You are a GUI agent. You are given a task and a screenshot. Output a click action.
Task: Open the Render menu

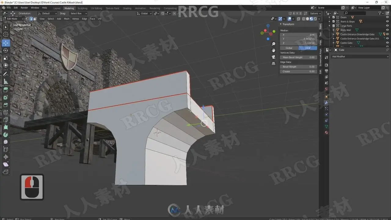click(24, 8)
